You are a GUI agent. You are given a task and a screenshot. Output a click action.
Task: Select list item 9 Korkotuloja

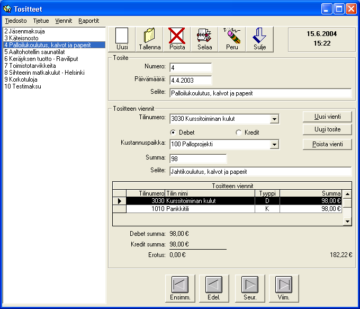point(54,80)
